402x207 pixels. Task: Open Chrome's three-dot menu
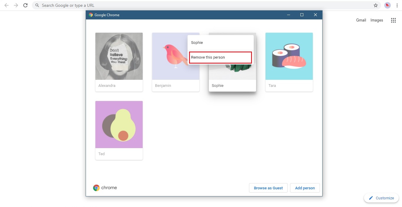click(397, 5)
